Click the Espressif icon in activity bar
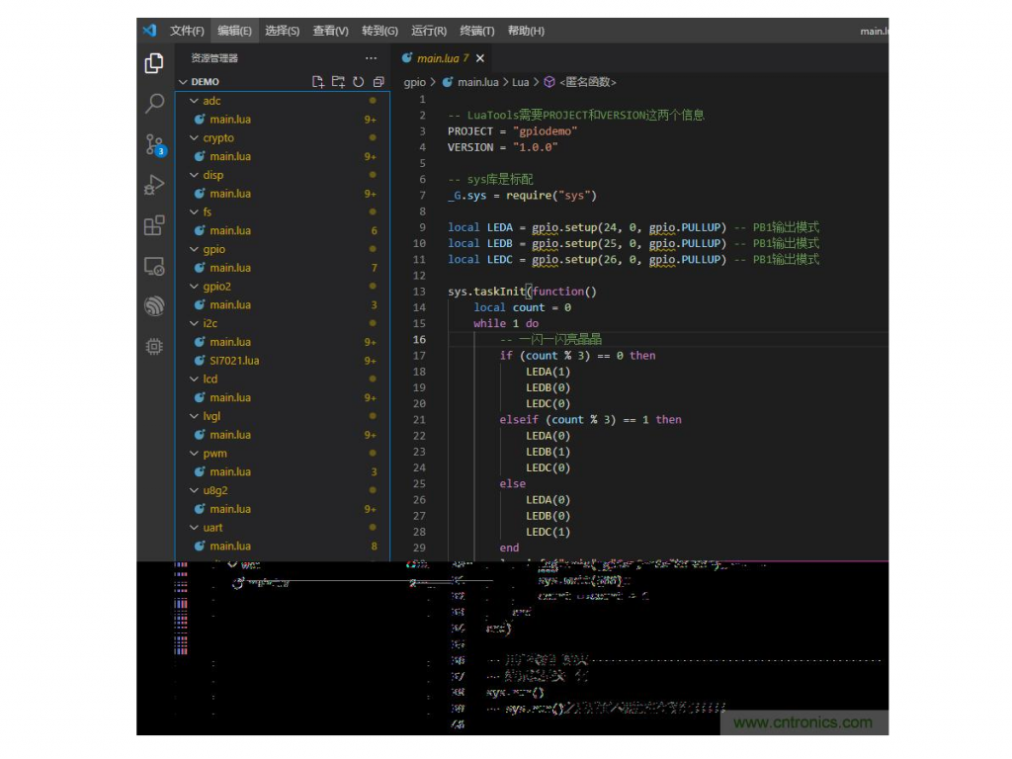1012x759 pixels. 154,306
